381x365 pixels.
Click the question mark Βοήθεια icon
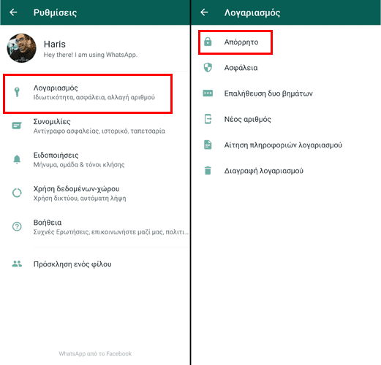(x=17, y=226)
